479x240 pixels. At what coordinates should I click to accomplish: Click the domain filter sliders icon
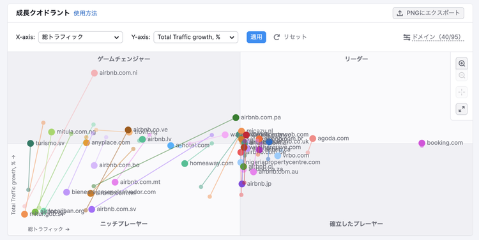(407, 37)
